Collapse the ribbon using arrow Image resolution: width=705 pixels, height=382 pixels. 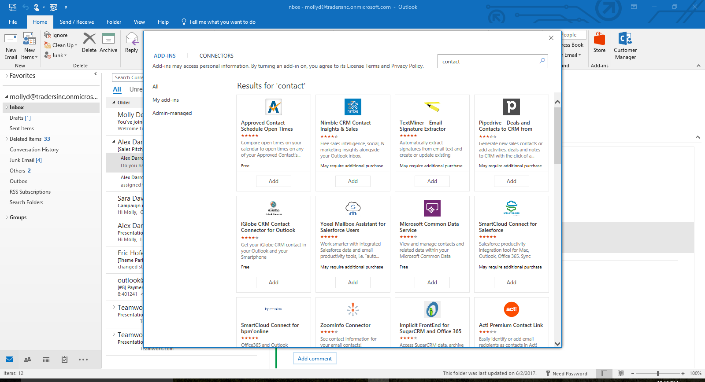click(x=698, y=66)
